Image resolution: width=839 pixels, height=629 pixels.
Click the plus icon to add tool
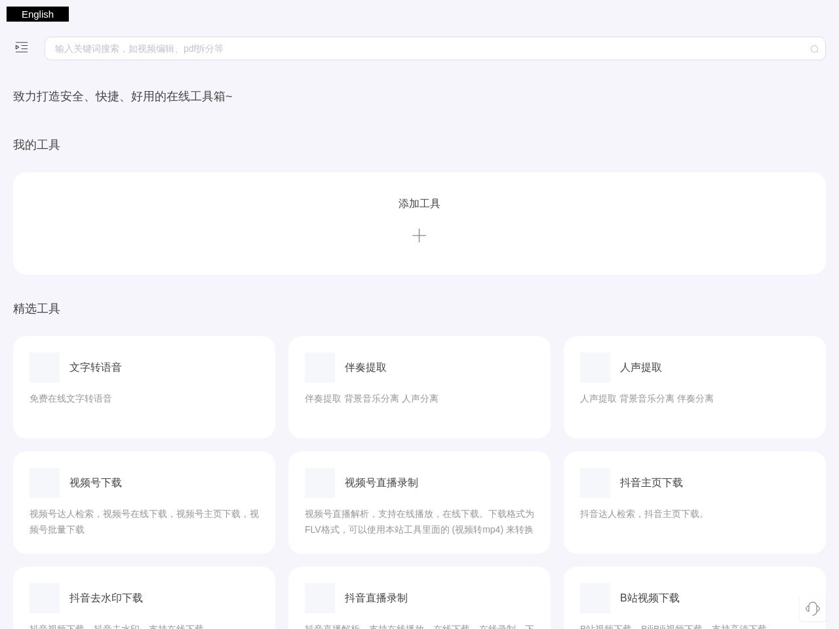[x=419, y=235]
